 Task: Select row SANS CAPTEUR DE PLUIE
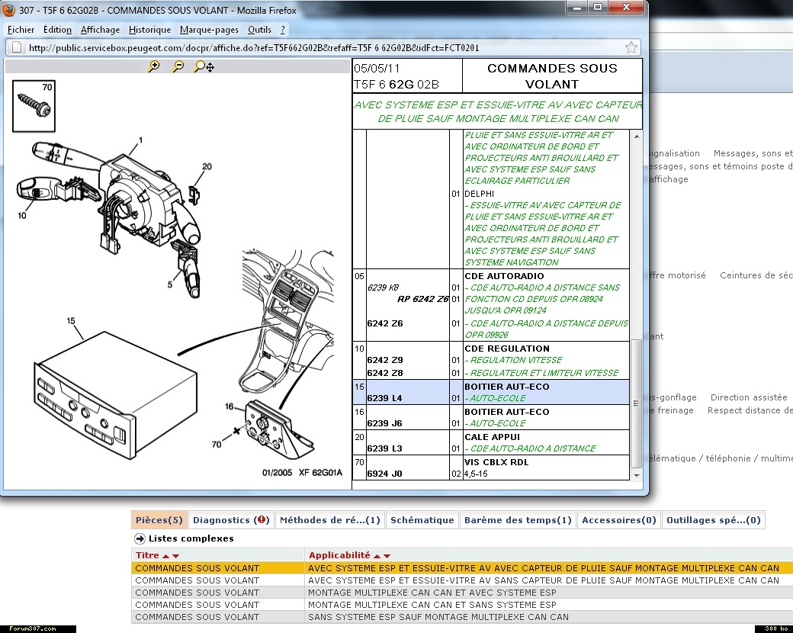click(x=462, y=580)
